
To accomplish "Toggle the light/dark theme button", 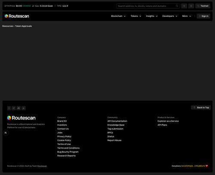I will point(184,6).
